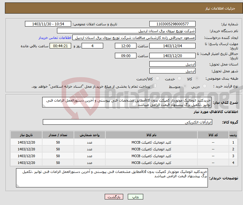Click the شماره نیاز field 1103005298000577
Viewport: 243px width, 205px height.
point(172,24)
